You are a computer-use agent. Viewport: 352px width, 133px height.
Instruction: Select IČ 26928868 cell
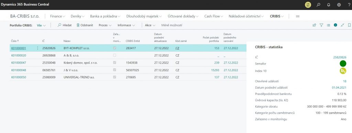[49, 55]
